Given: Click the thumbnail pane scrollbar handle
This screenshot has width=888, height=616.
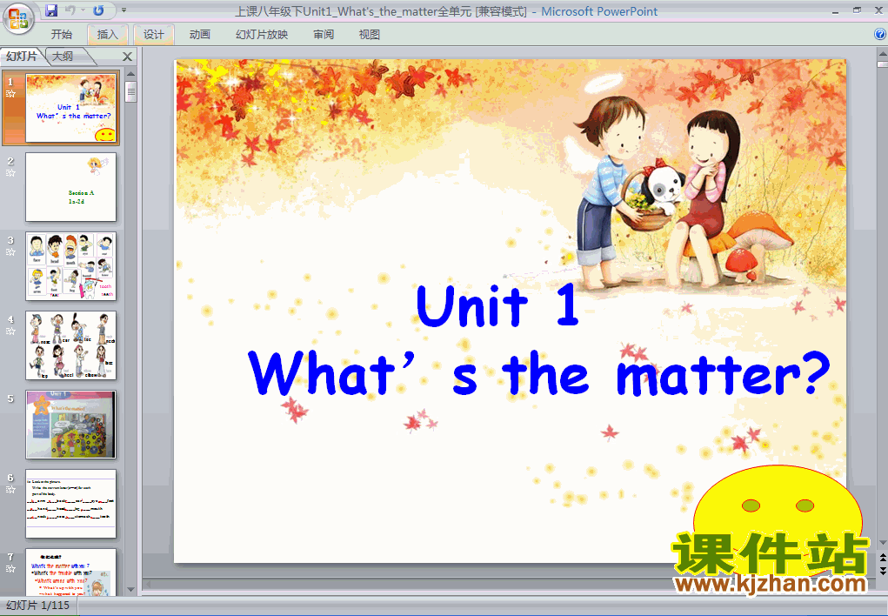Looking at the screenshot, I should pos(130,92).
